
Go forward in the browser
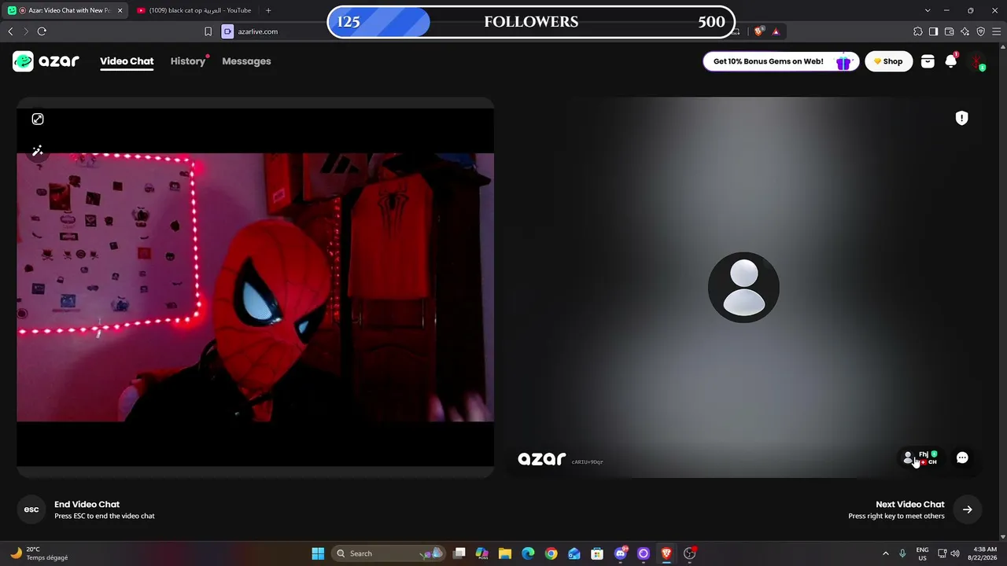(25, 31)
